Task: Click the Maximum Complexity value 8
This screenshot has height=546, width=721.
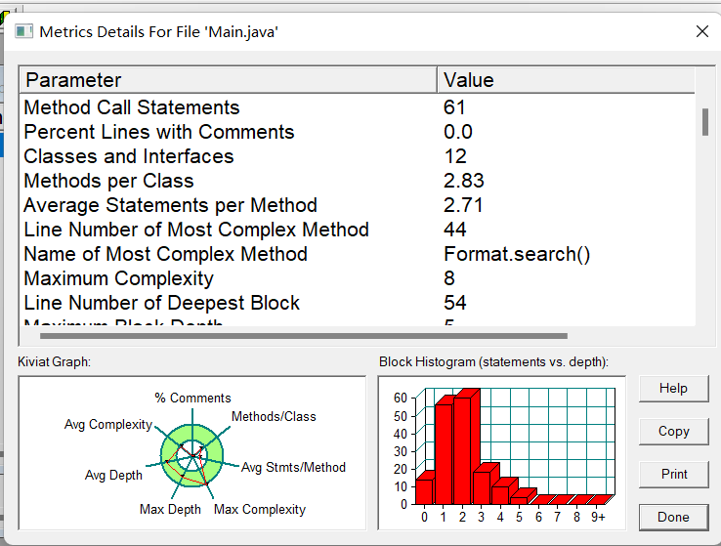Action: 449,278
